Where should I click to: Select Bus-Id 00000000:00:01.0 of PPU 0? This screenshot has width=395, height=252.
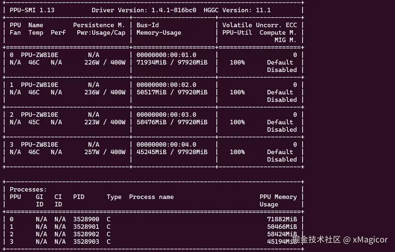tap(166, 55)
